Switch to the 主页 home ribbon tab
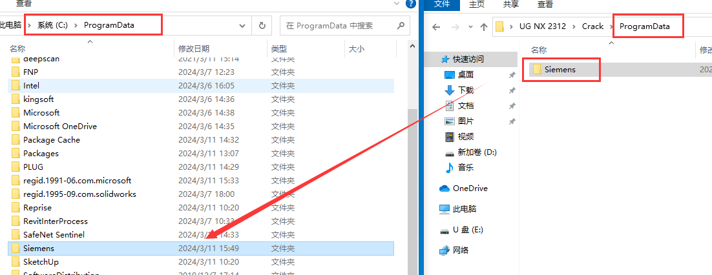Viewport: 712px width, 275px height. 477,4
